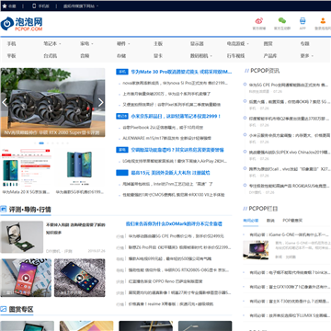
Task: Open the ALIENWARE m15/m17 article link
Action: point(166,138)
